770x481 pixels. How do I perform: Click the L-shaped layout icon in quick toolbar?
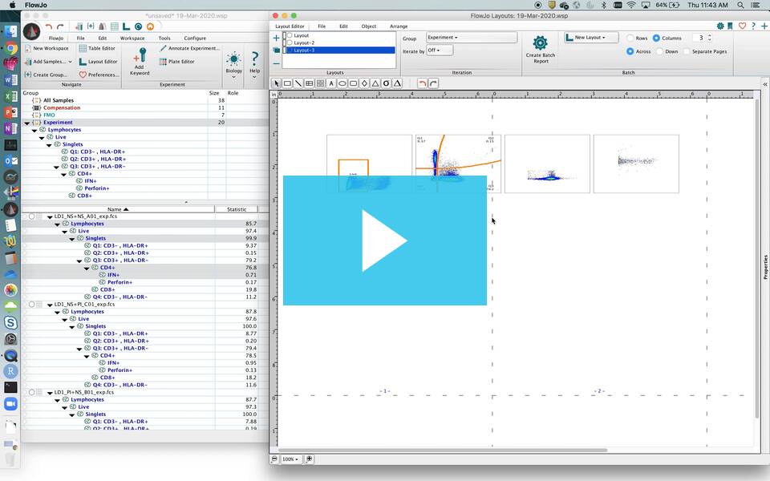tap(126, 26)
